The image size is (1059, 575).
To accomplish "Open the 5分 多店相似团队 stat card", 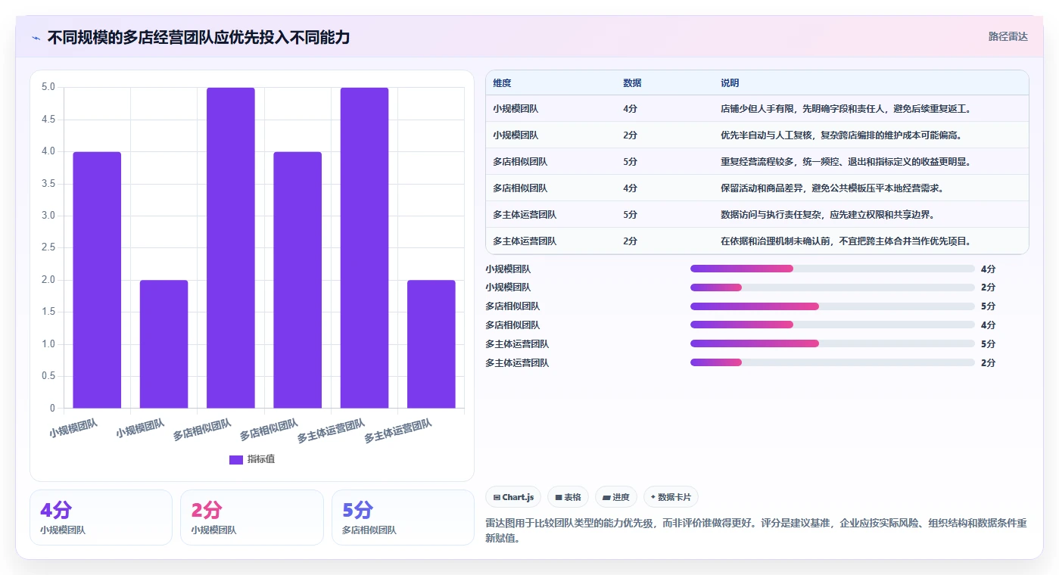I will [x=403, y=517].
